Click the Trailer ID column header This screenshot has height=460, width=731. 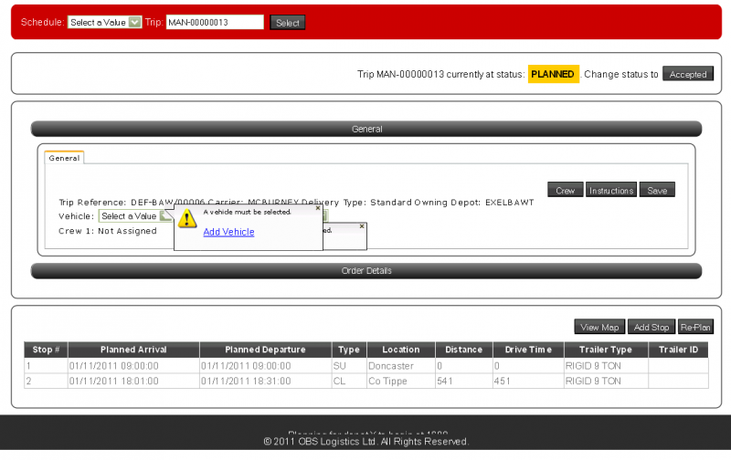(678, 350)
